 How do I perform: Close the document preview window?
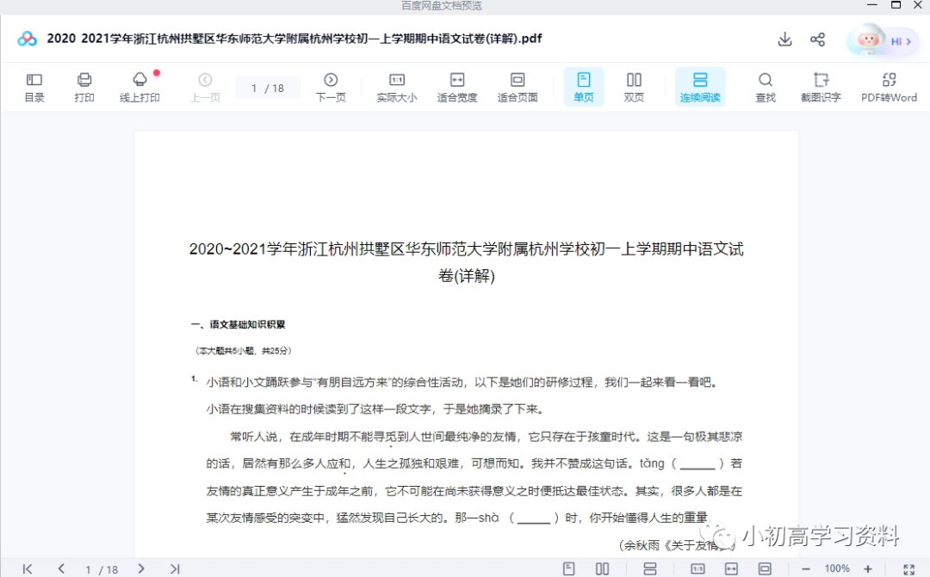pos(918,5)
